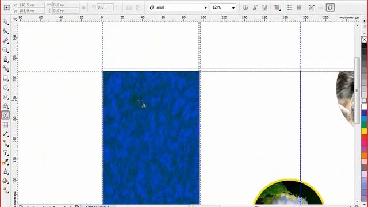Toggle Bold text formatting
Screen dimensions: 368x207
246,7
